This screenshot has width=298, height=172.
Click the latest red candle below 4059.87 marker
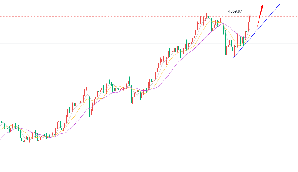249,18
